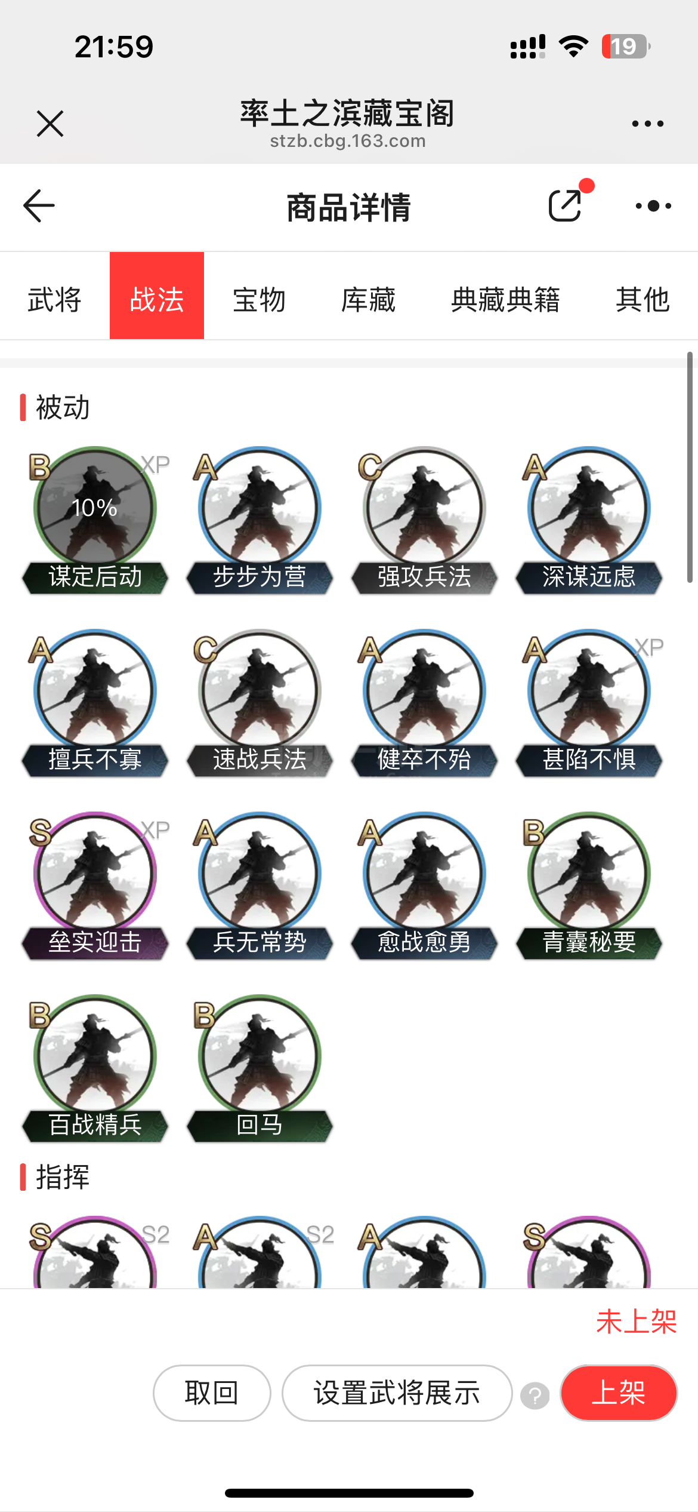Screen dimensions: 698x1512
Task: Tap the 回马 skill icon
Action: [x=260, y=1068]
